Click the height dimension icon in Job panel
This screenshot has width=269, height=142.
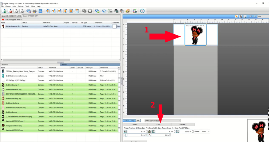click(x=153, y=132)
